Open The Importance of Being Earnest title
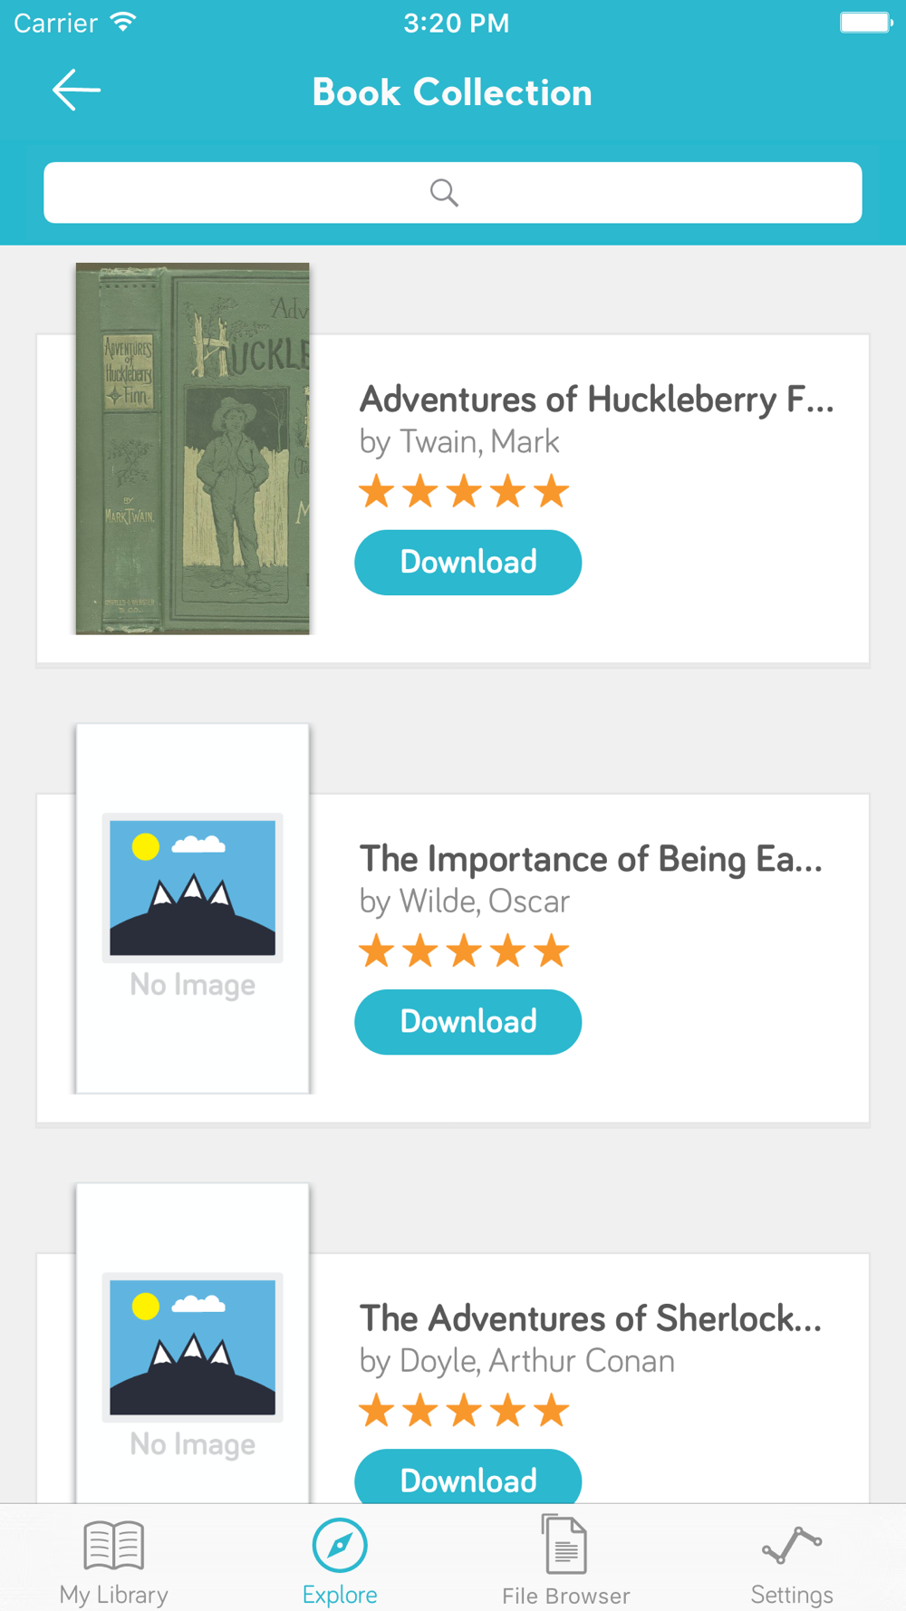The image size is (906, 1611). point(592,859)
